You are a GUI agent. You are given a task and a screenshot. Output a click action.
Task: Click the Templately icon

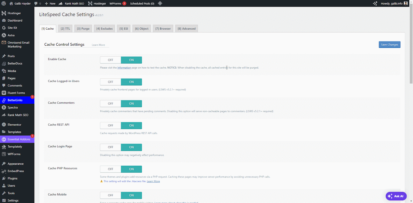pyautogui.click(x=4, y=147)
